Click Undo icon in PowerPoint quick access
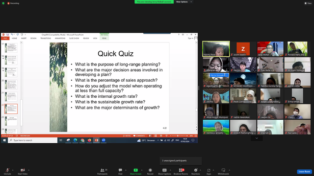This screenshot has height=176, width=314. coord(12,35)
